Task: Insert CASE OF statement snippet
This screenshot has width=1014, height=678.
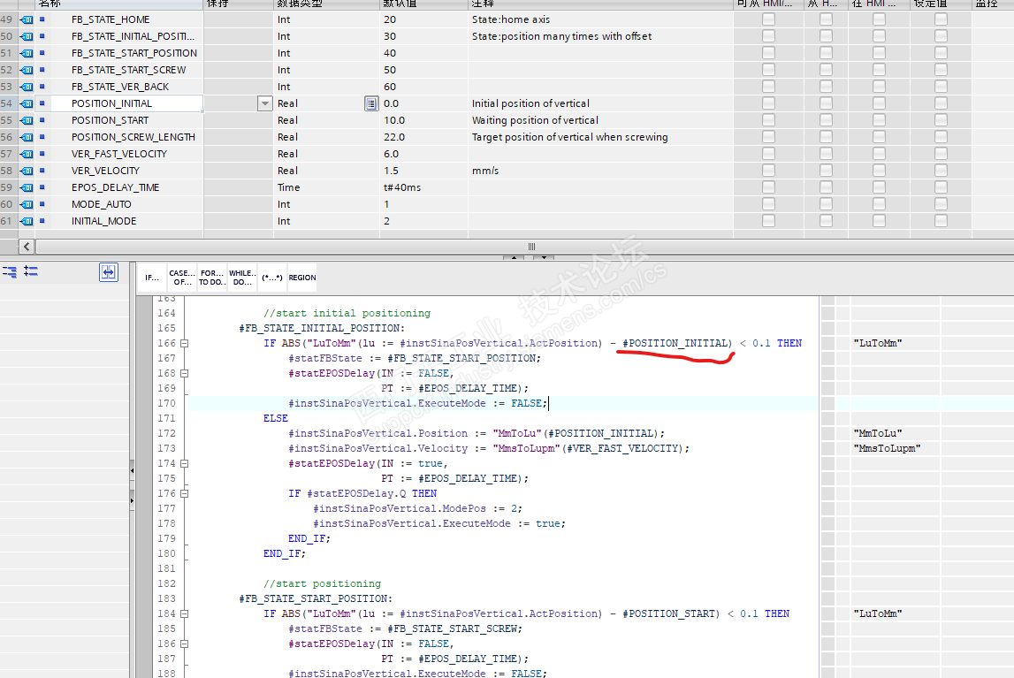Action: (182, 278)
